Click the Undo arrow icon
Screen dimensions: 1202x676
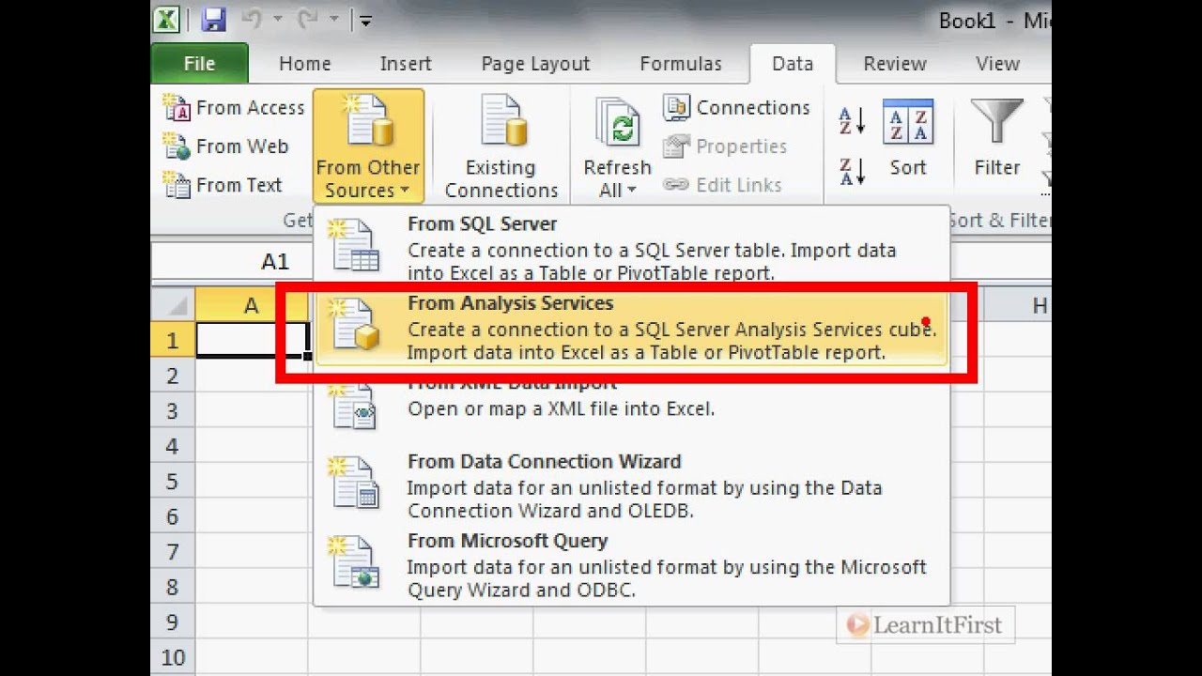point(251,20)
